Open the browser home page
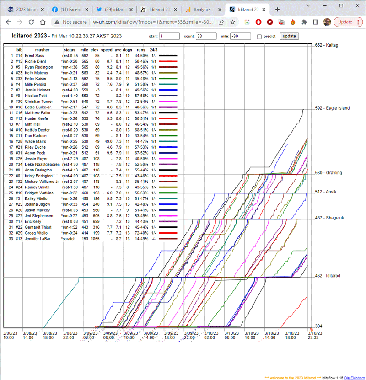Viewport: 366px width, 380px height. 43,22
